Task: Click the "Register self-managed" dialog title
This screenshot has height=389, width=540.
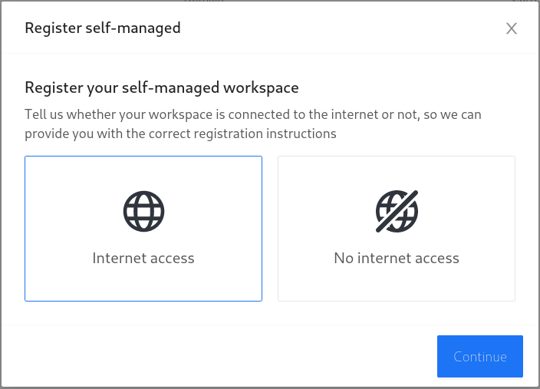Action: click(x=103, y=28)
